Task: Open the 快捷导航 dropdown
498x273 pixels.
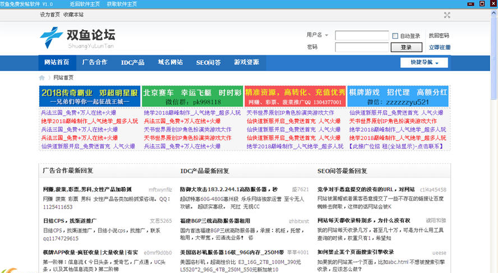Action: click(x=424, y=63)
